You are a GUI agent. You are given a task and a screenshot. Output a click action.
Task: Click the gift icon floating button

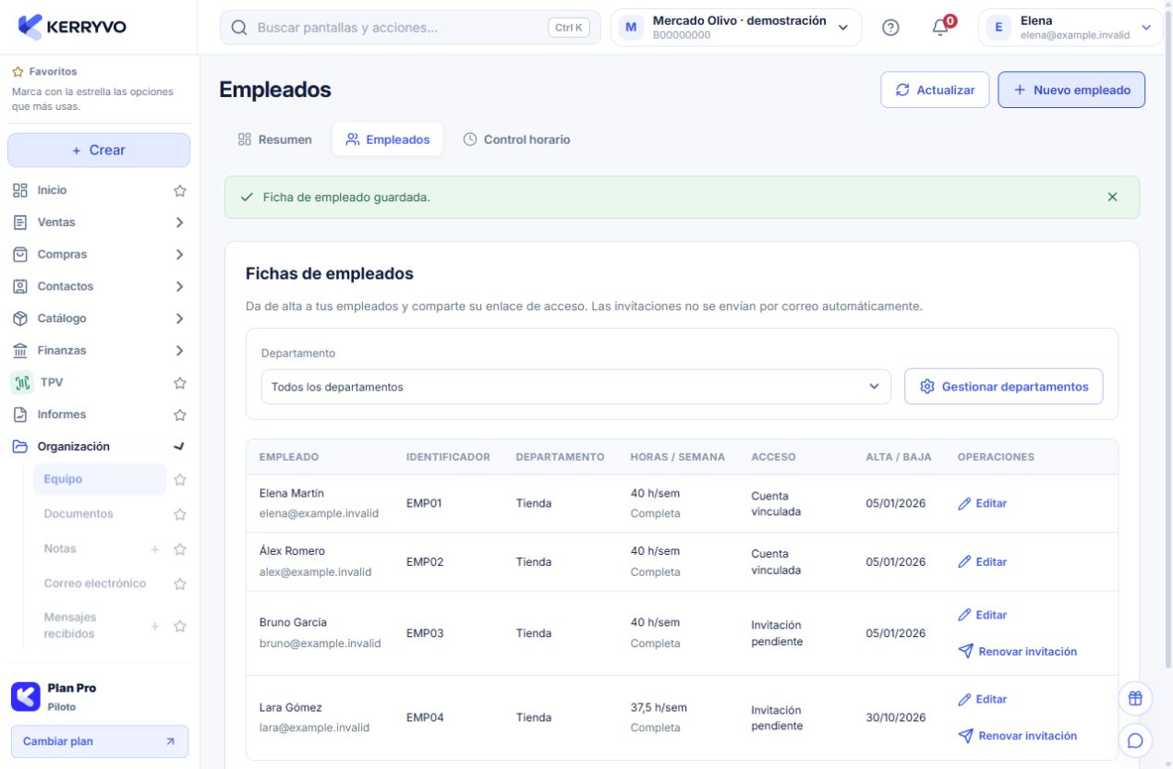coord(1135,699)
